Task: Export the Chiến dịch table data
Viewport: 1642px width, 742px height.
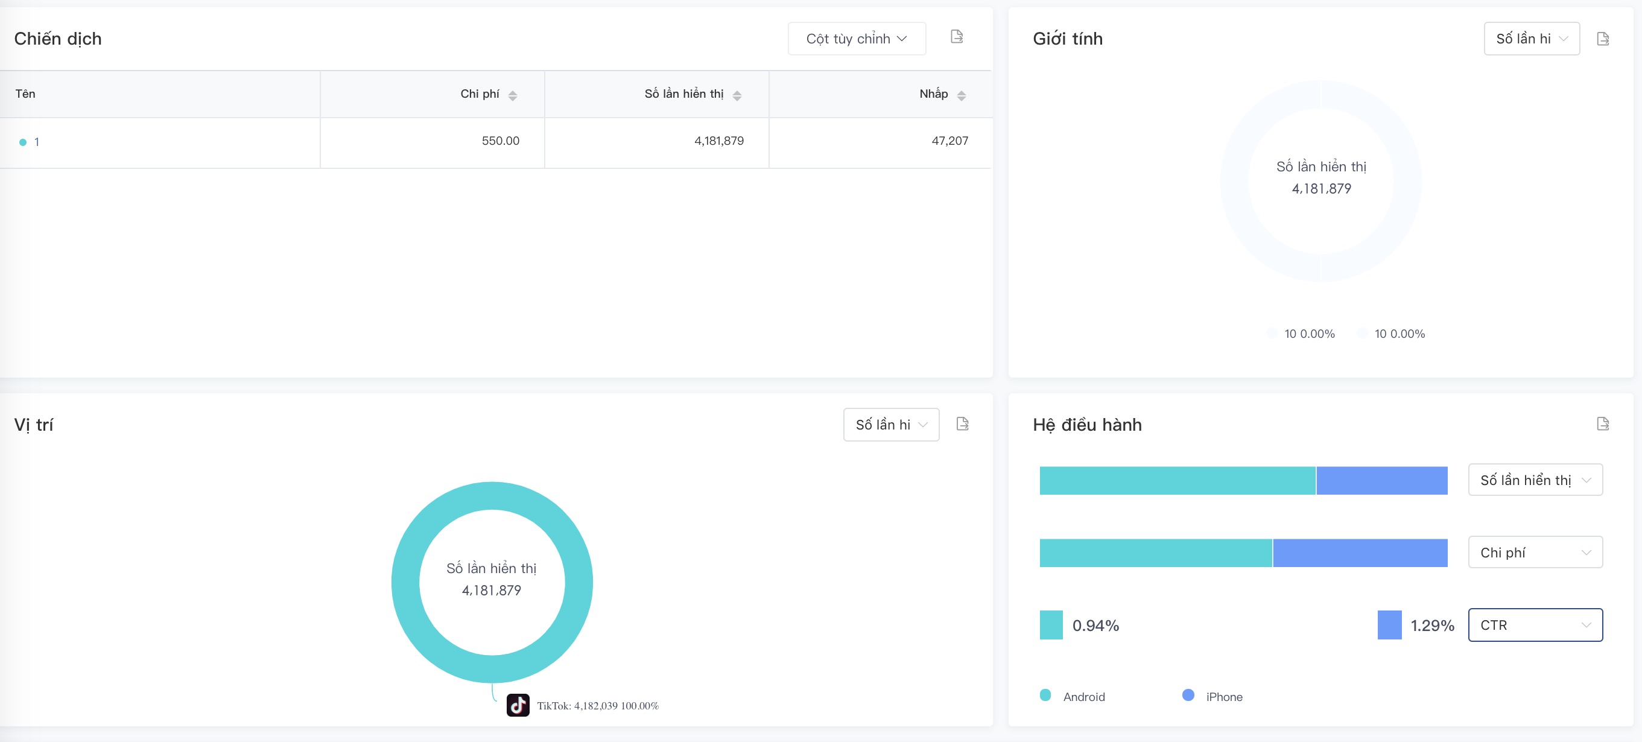Action: tap(956, 37)
